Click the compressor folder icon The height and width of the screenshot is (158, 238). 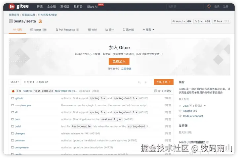[x=13, y=147]
